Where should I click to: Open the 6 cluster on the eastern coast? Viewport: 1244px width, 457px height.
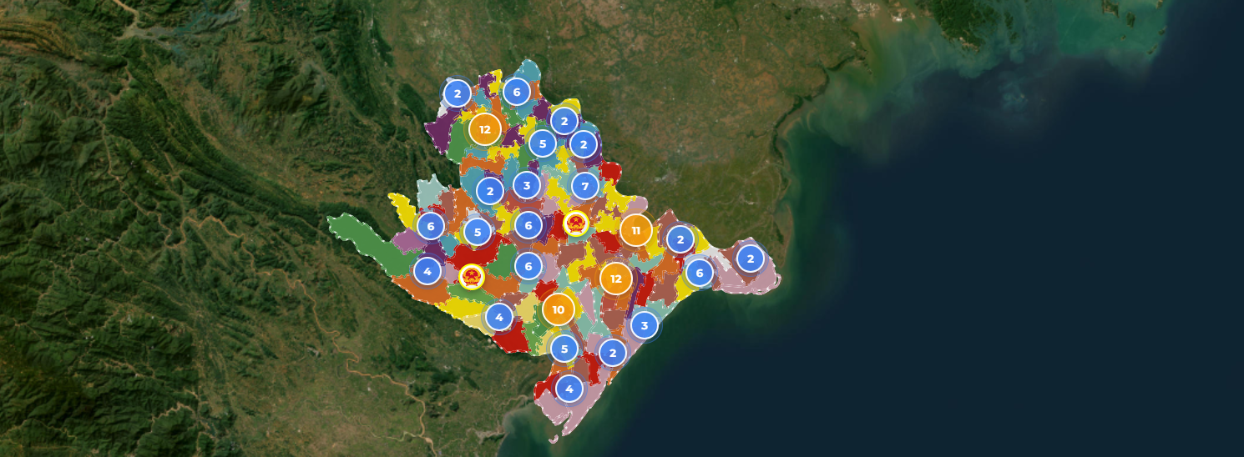[x=700, y=272]
